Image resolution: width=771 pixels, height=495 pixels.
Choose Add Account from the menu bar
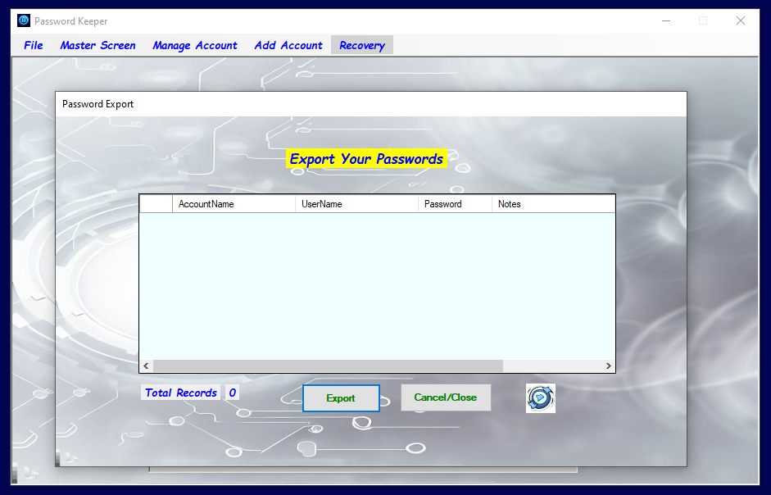[288, 45]
